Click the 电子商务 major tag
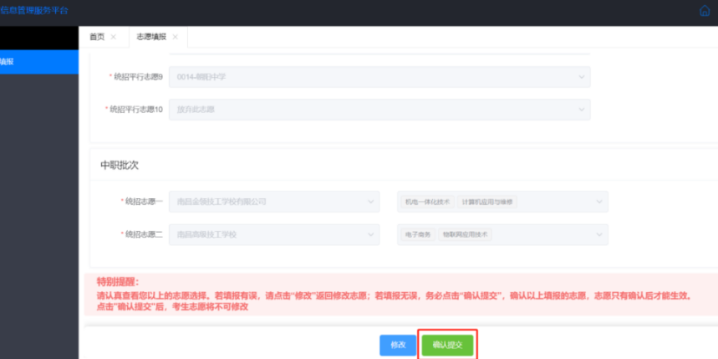Image resolution: width=718 pixels, height=359 pixels. coord(418,234)
